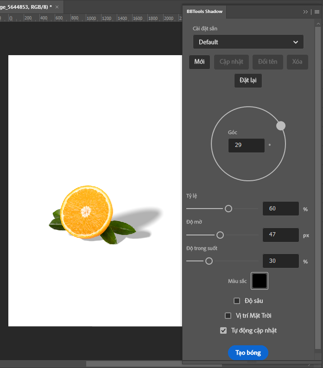323x368 pixels.
Task: Click the Góc angle input field
Action: [246, 145]
